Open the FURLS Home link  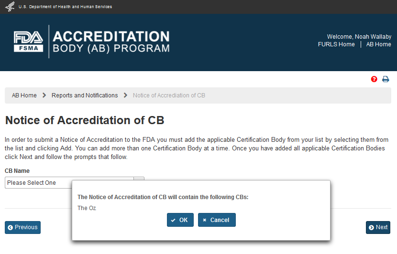(x=336, y=44)
